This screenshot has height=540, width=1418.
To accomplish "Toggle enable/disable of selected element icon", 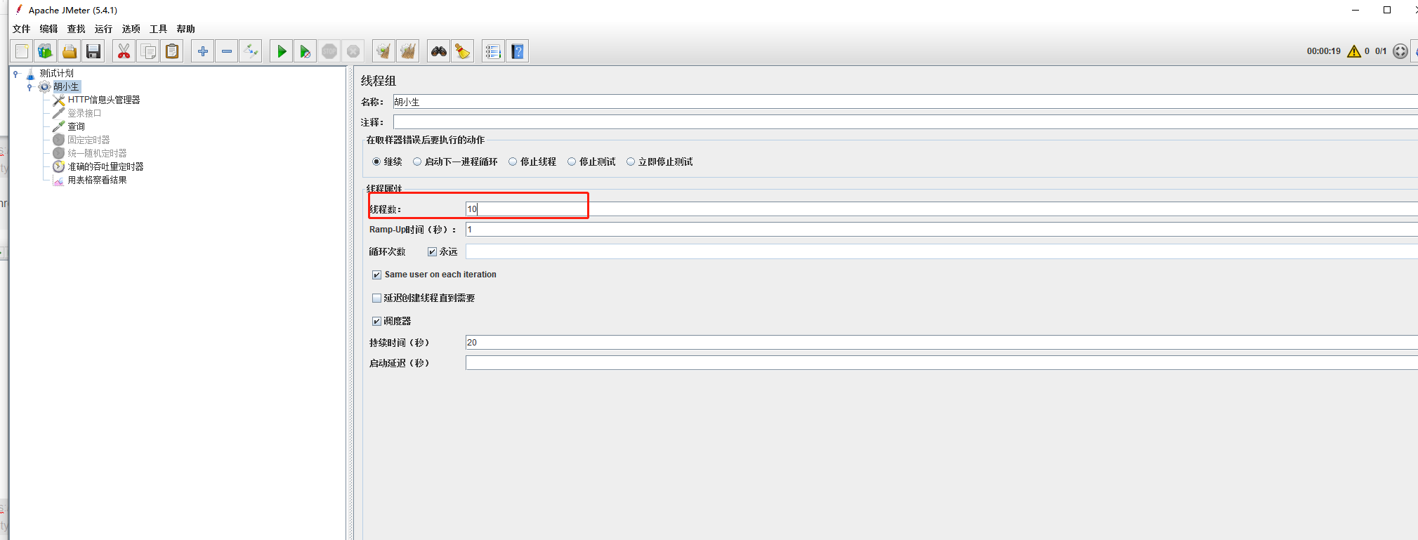I will click(251, 51).
